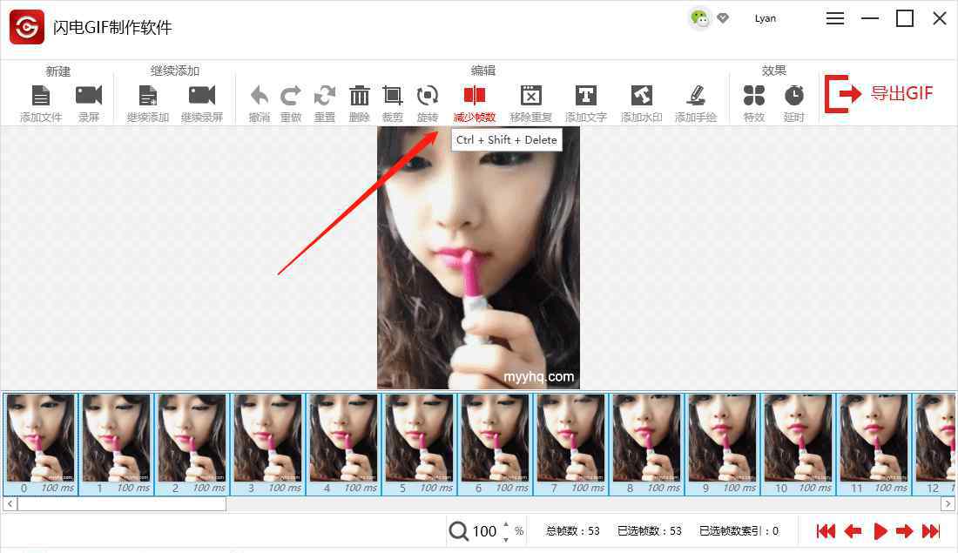
Task: Expand the dropdown arrow beside WeChat icon
Action: (723, 18)
